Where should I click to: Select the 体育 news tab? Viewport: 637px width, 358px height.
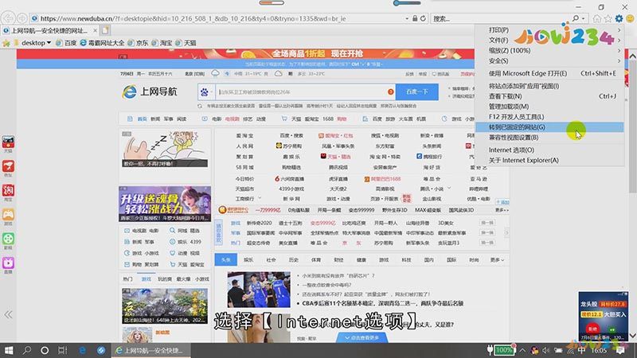315,260
